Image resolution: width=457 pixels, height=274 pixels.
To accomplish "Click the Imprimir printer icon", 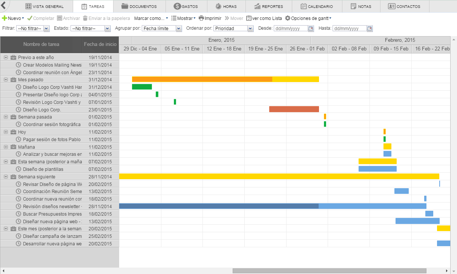I will point(201,18).
